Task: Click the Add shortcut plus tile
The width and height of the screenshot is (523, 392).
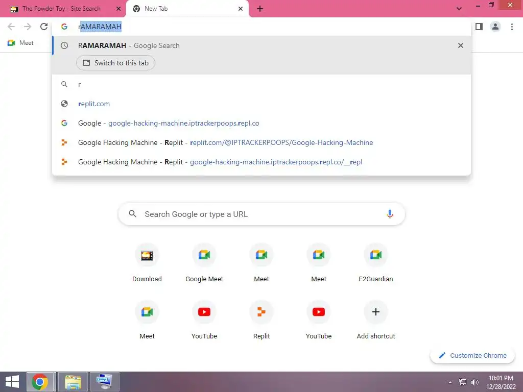Action: (x=375, y=320)
